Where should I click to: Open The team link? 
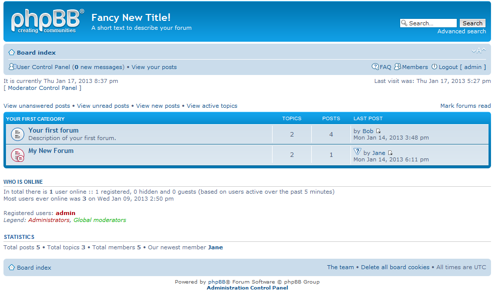coord(340,267)
